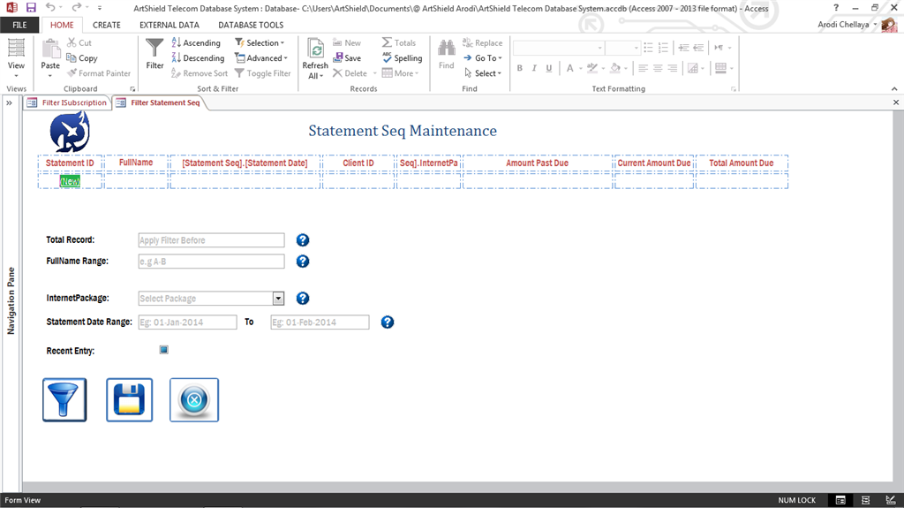904x508 pixels.
Task: Collapse the ribbon with the up caret
Action: pyautogui.click(x=894, y=89)
